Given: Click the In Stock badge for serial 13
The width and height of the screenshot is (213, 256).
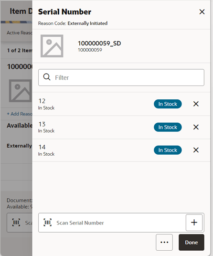Looking at the screenshot, I should (x=168, y=127).
